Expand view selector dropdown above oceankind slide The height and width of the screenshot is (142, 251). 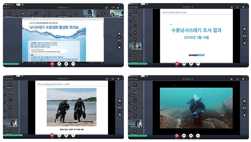[x=188, y=7]
